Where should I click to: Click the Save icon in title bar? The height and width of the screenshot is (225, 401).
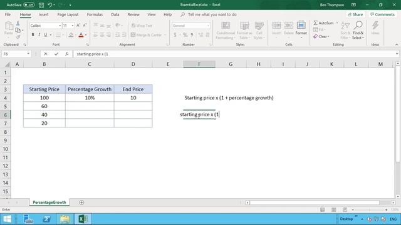coord(41,5)
